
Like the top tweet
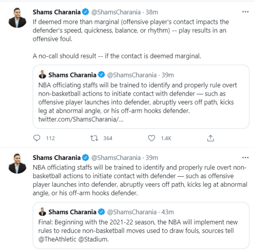(152, 138)
